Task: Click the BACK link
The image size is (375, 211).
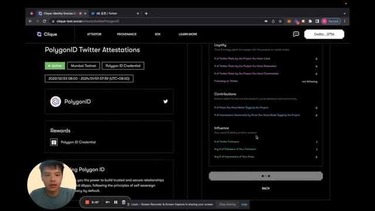Action: click(x=265, y=188)
